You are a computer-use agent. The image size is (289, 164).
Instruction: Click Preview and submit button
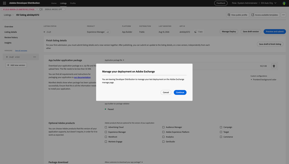275,31
